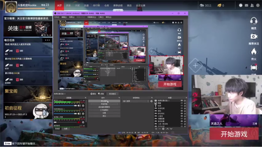Open the 每日任务 three-dots menu
Image resolution: width=262 pixels, height=147 pixels.
(x=47, y=40)
